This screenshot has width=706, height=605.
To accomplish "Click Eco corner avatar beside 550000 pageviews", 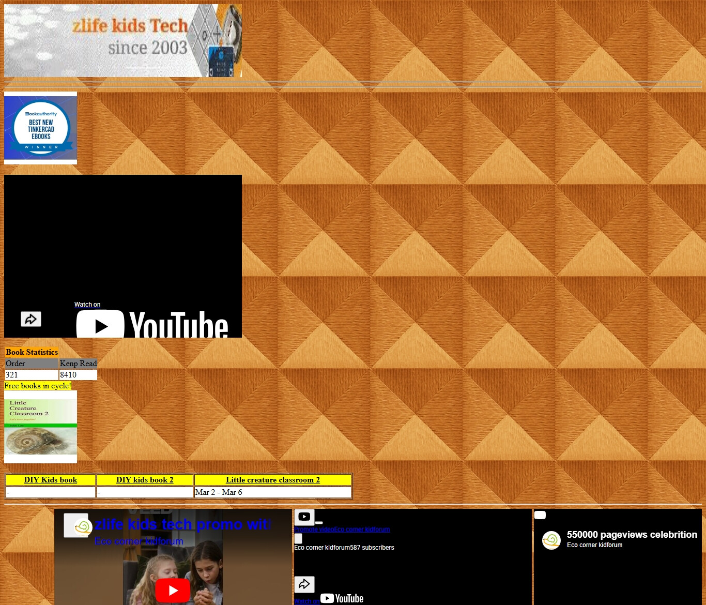I will click(x=551, y=540).
